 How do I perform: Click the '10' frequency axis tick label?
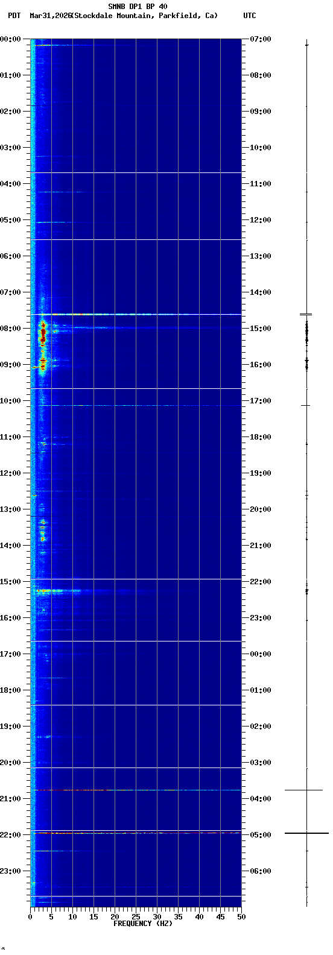[x=72, y=917]
